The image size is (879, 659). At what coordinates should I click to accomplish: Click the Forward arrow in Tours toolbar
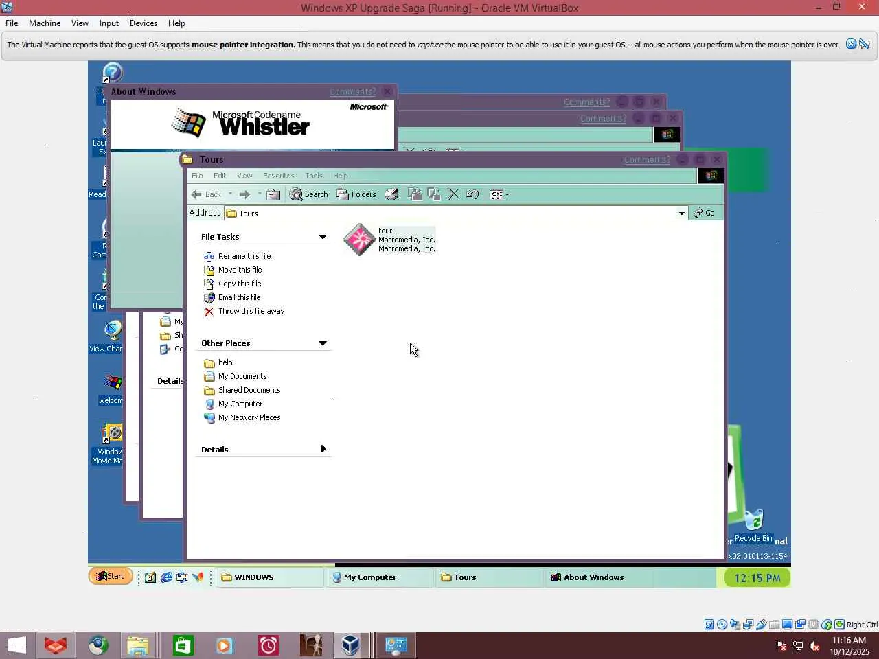tap(244, 194)
